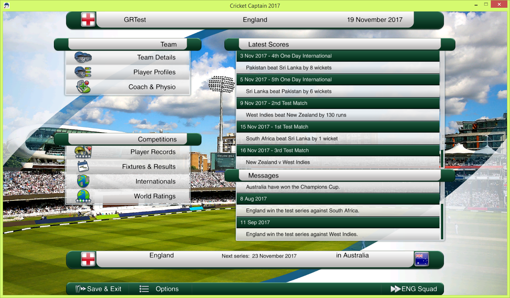Click the 5 Nov 2017 5th ODI header
This screenshot has height=298, width=510.
pyautogui.click(x=338, y=80)
